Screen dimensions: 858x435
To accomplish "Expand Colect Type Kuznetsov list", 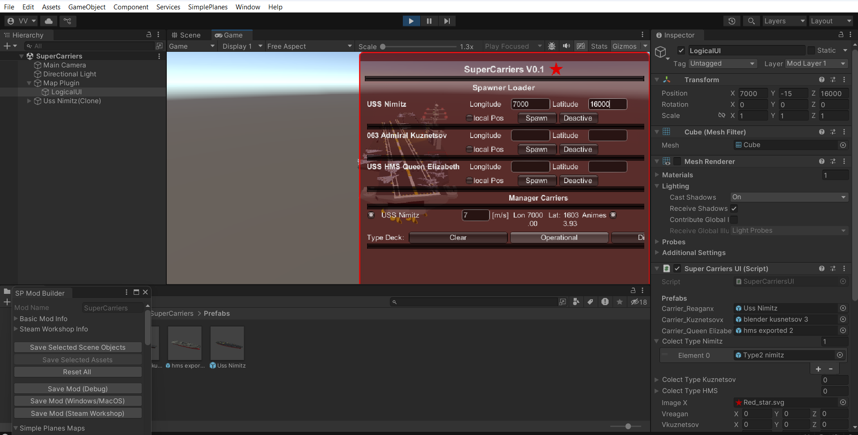I will click(657, 380).
